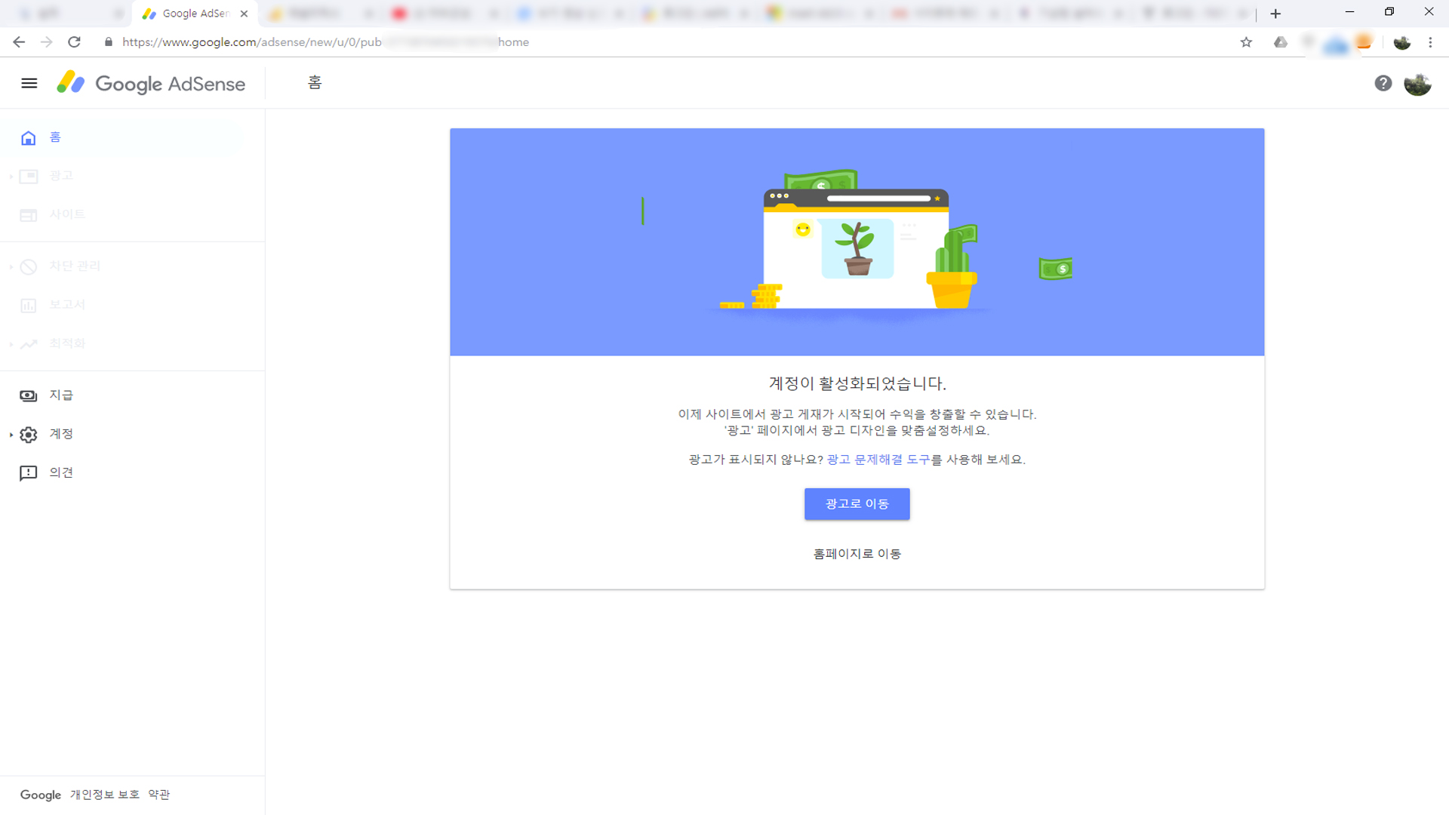The height and width of the screenshot is (815, 1449).
Task: Open a new browser tab
Action: pos(1275,14)
